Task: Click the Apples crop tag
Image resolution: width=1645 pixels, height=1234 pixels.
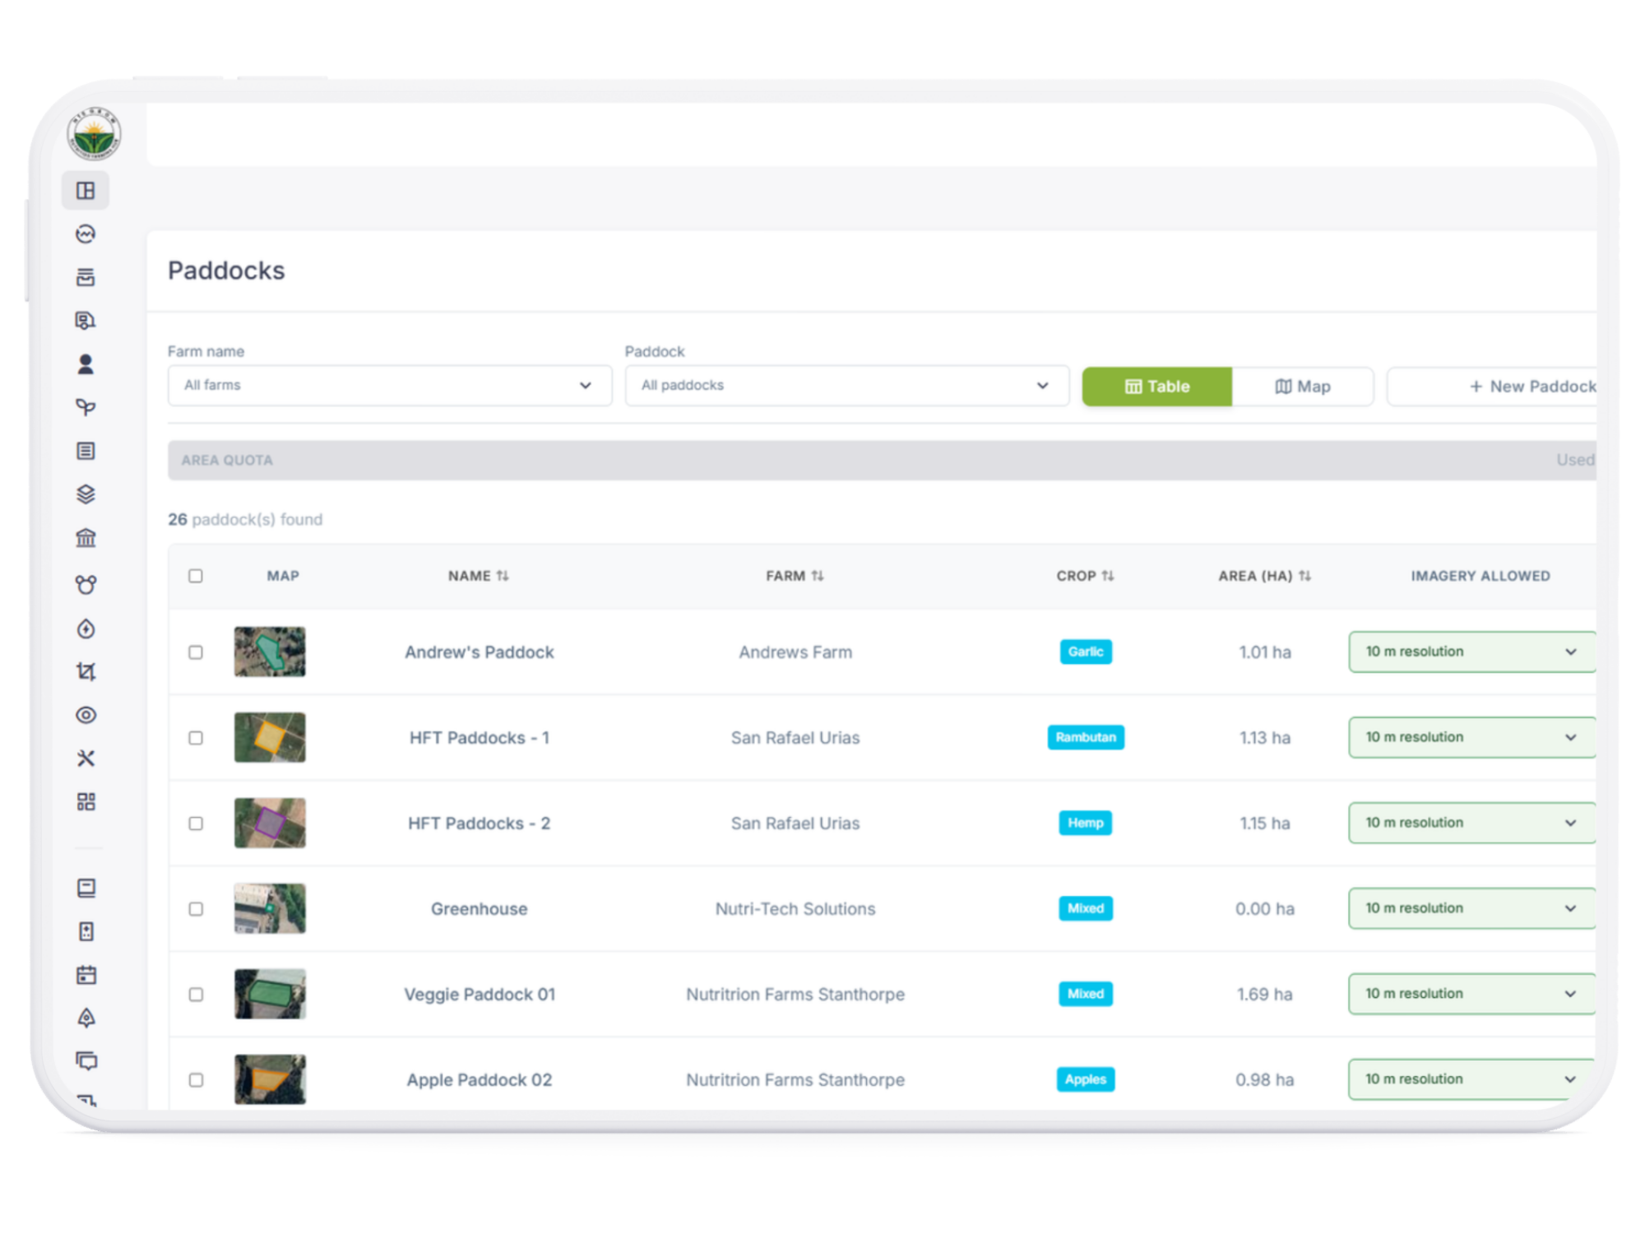Action: pos(1086,1079)
